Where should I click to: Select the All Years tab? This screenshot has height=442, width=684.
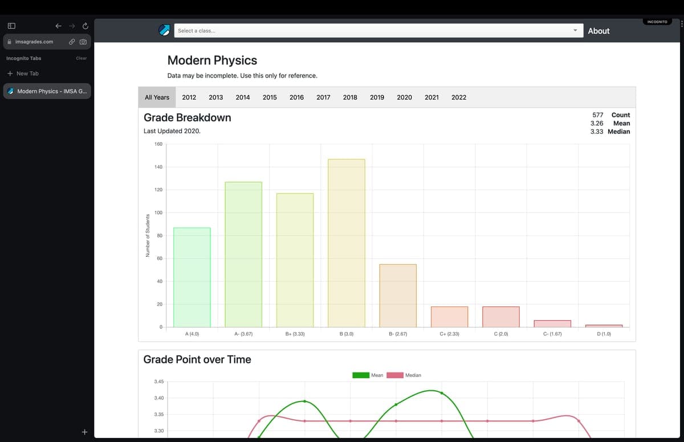click(157, 97)
